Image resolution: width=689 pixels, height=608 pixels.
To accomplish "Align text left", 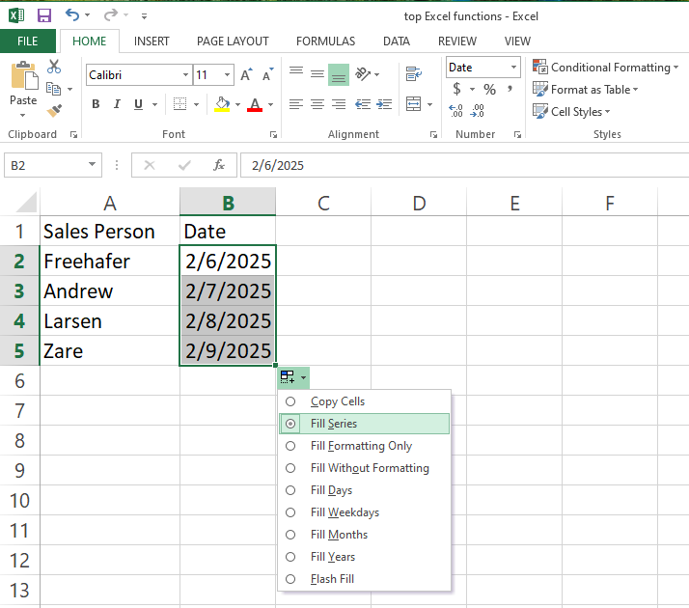I will (x=296, y=104).
